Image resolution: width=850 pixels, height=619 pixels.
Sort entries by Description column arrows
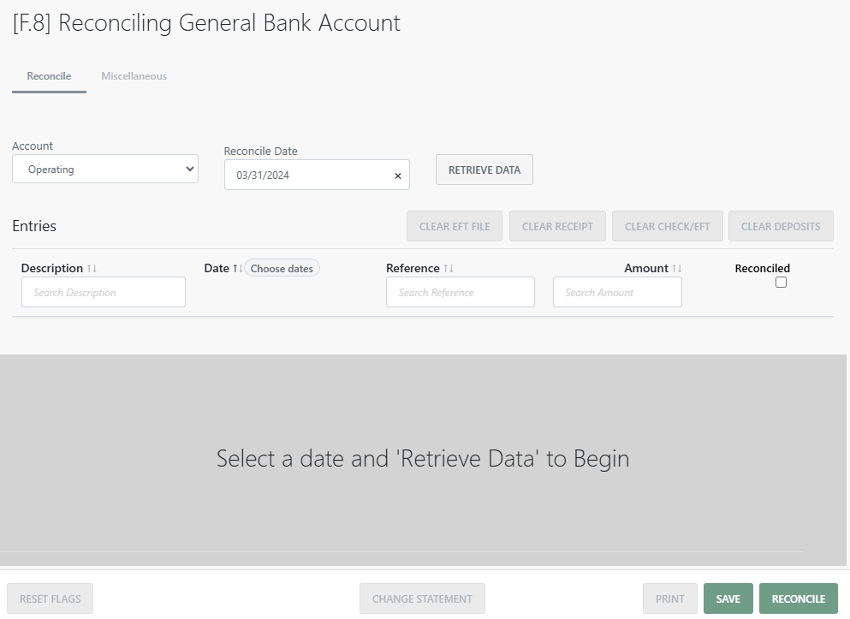[x=92, y=268]
